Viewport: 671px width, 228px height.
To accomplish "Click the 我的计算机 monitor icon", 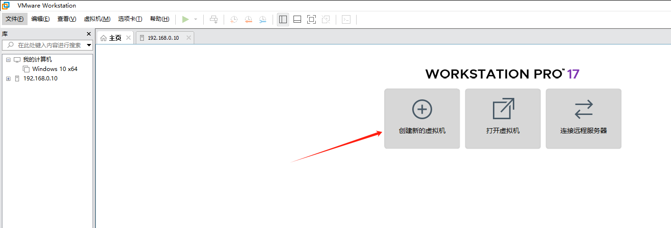I will (17, 60).
